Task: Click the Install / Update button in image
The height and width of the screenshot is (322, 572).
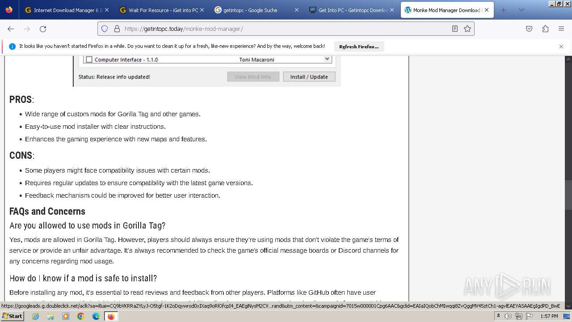Action: tap(309, 77)
